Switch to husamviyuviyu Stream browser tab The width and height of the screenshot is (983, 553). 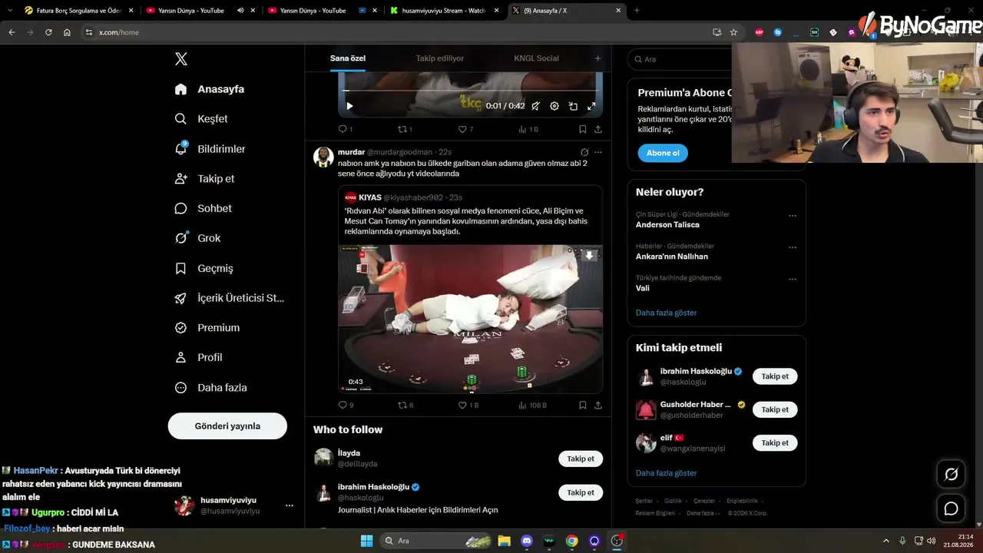click(x=445, y=11)
